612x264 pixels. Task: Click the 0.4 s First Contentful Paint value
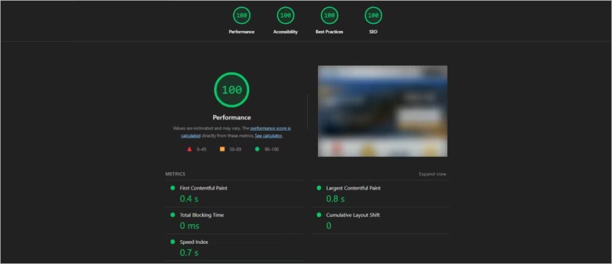[x=189, y=199]
